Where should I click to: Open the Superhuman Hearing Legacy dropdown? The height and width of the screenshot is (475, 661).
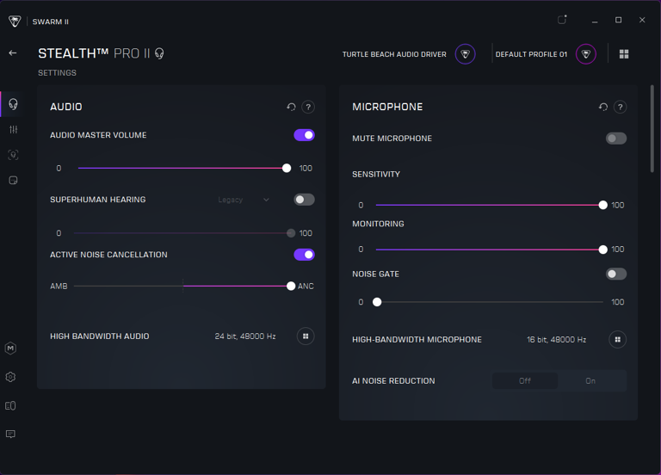click(244, 200)
